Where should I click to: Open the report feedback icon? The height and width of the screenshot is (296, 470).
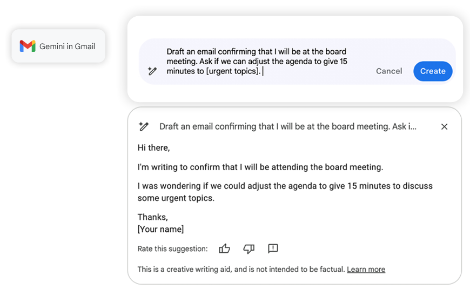(273, 248)
